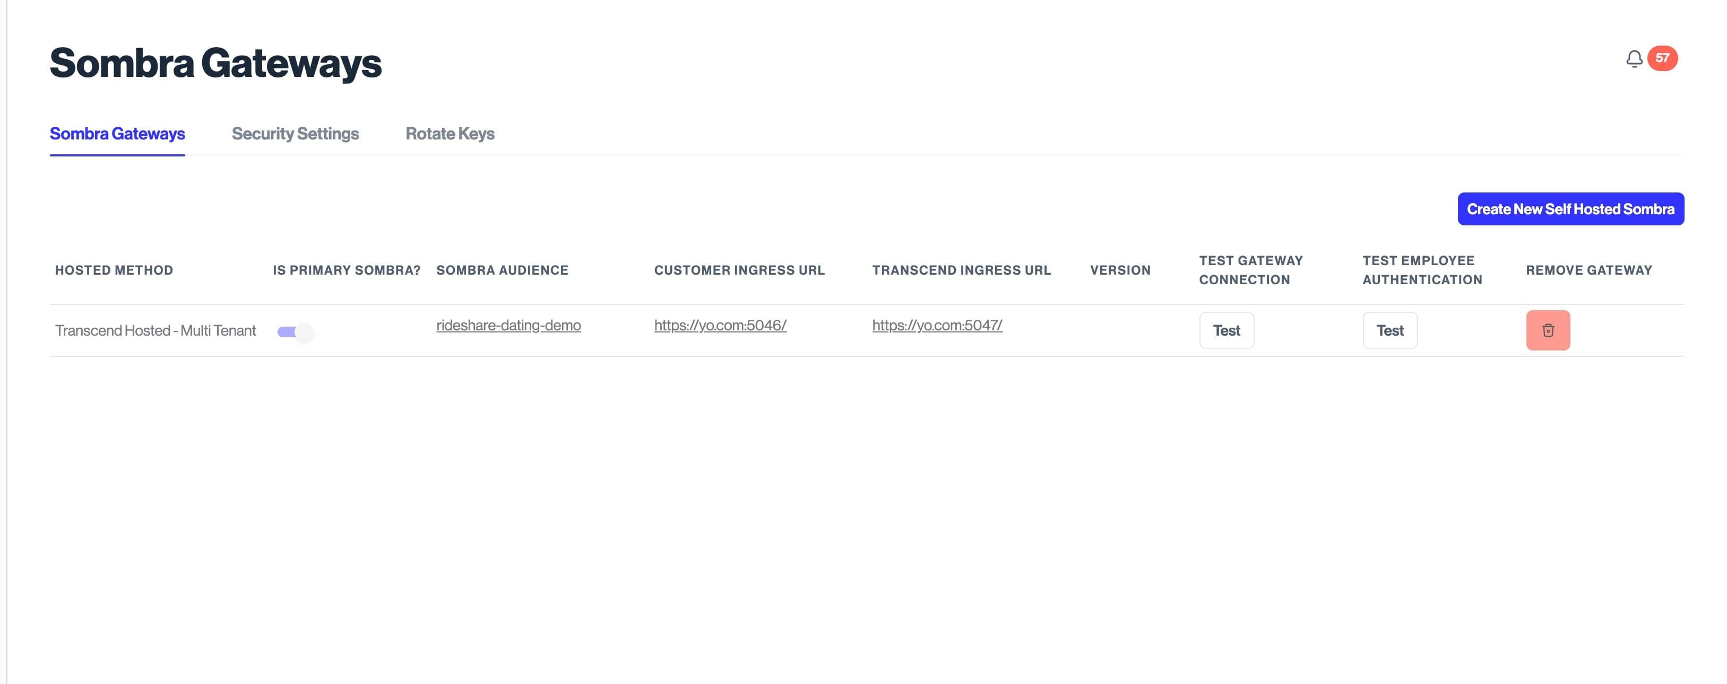1727x684 pixels.
Task: Open the https://yo.com:5047/ Transcend ingress link
Action: click(x=937, y=326)
